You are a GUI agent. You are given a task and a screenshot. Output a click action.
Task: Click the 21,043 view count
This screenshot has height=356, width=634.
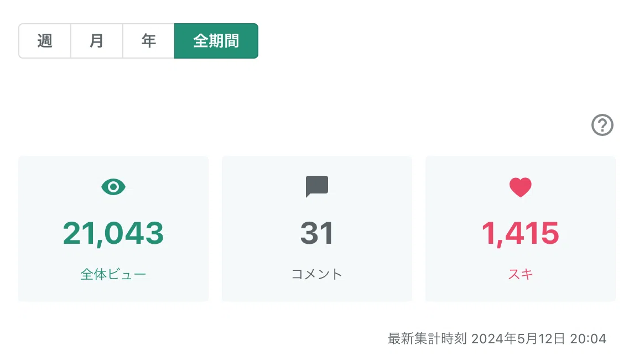pyautogui.click(x=113, y=233)
